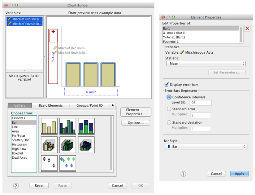
Task: Click the arrow to show more tabs
Action: click(x=113, y=105)
